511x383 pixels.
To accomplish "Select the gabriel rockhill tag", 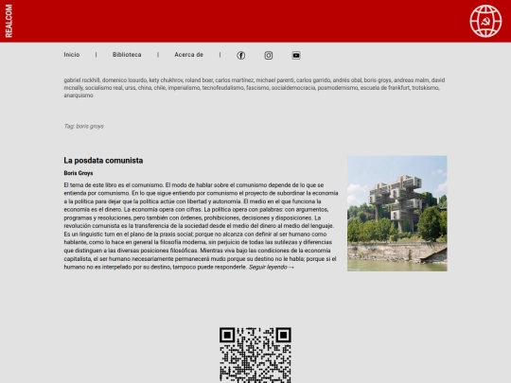I will pos(81,80).
